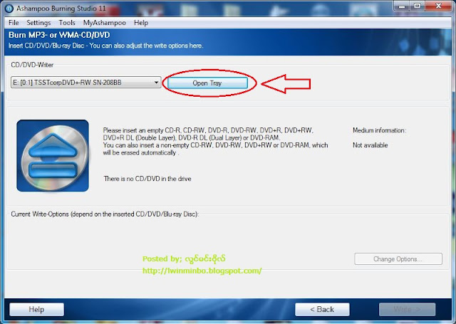
Task: Open the MyAshampoo menu
Action: tap(105, 23)
